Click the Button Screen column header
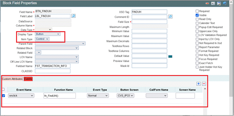 coord(129,90)
